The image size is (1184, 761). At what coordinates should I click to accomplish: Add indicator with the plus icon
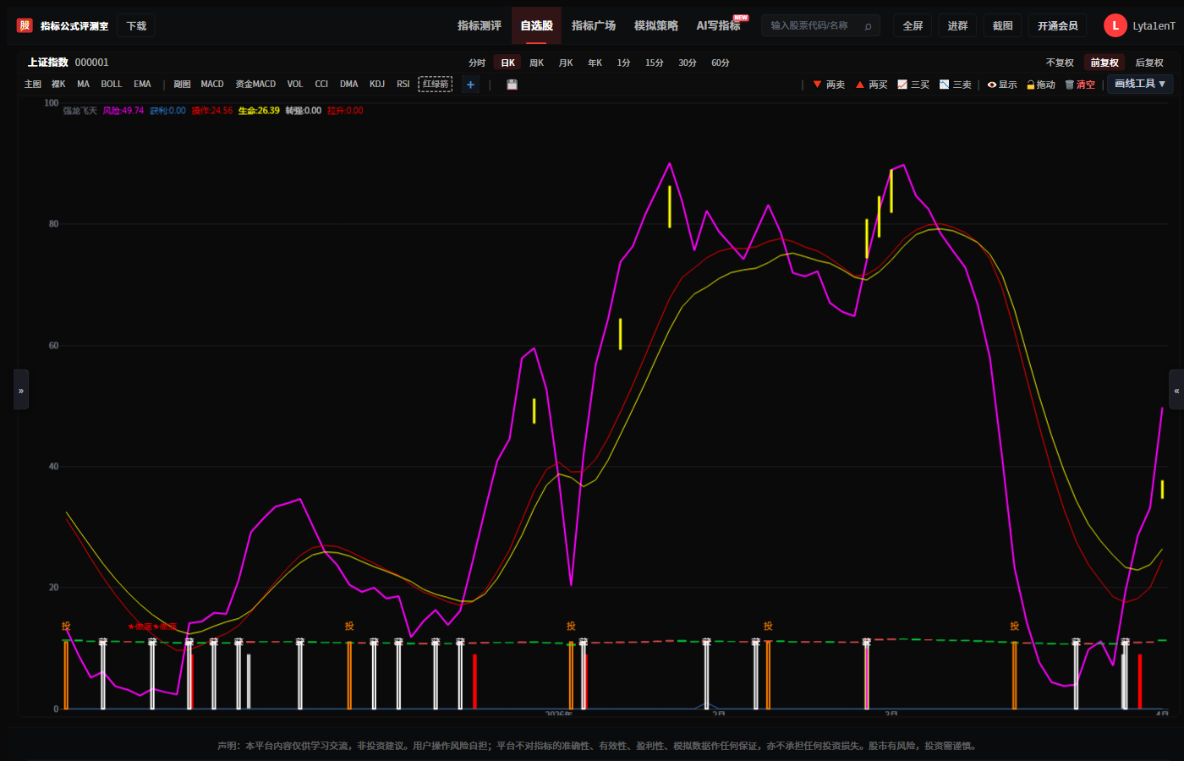470,85
